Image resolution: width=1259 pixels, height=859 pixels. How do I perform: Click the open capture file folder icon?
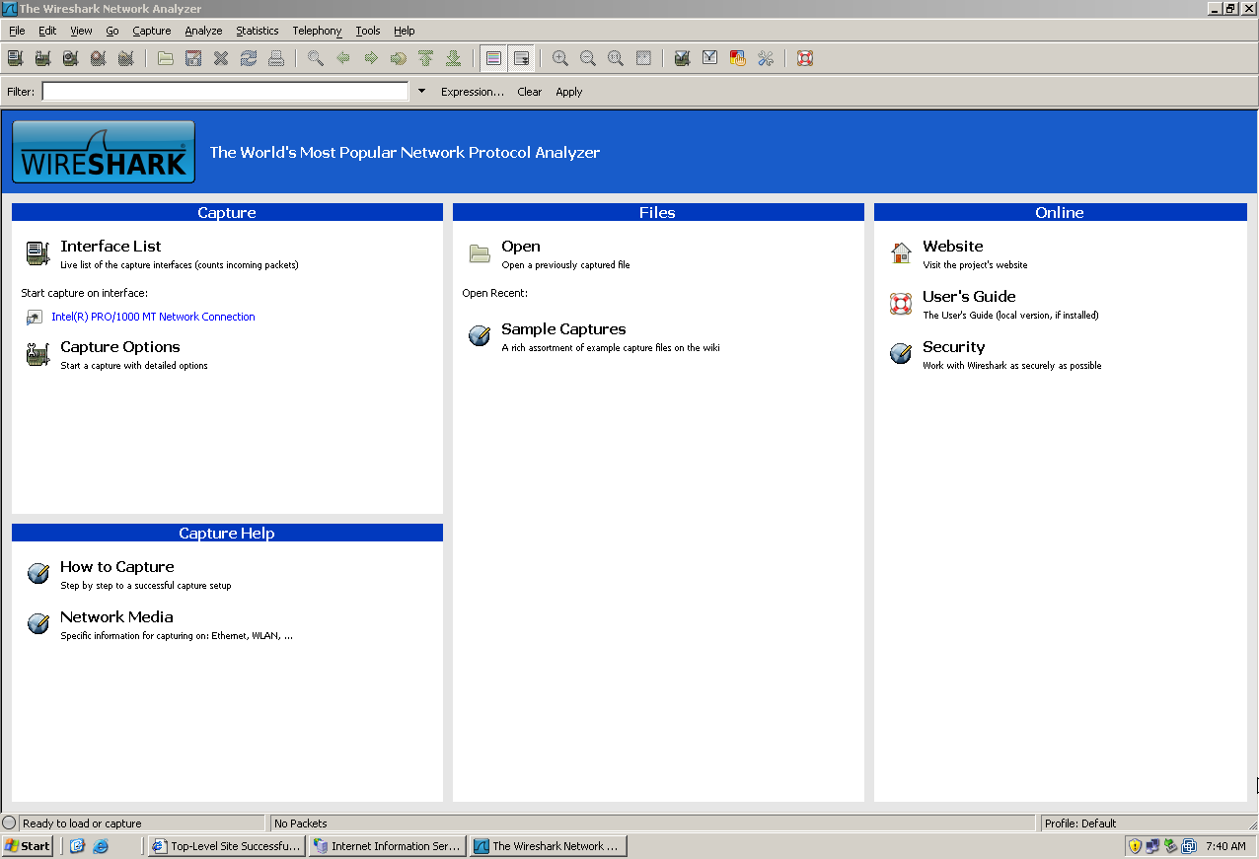coord(166,58)
